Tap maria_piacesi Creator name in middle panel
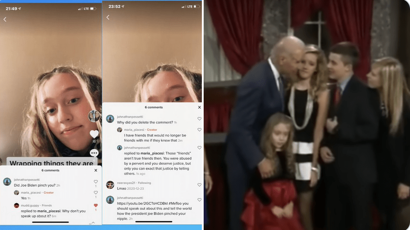Image resolution: width=410 pixels, height=230 pixels. pyautogui.click(x=134, y=130)
